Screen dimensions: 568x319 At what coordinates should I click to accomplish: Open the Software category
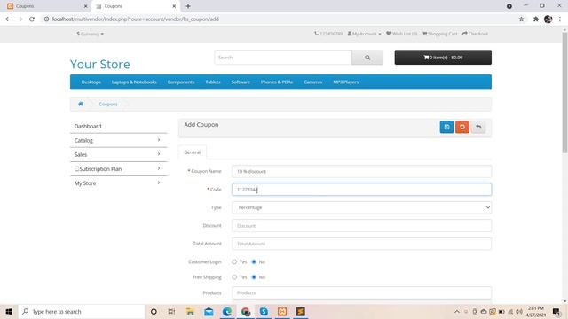(x=241, y=82)
